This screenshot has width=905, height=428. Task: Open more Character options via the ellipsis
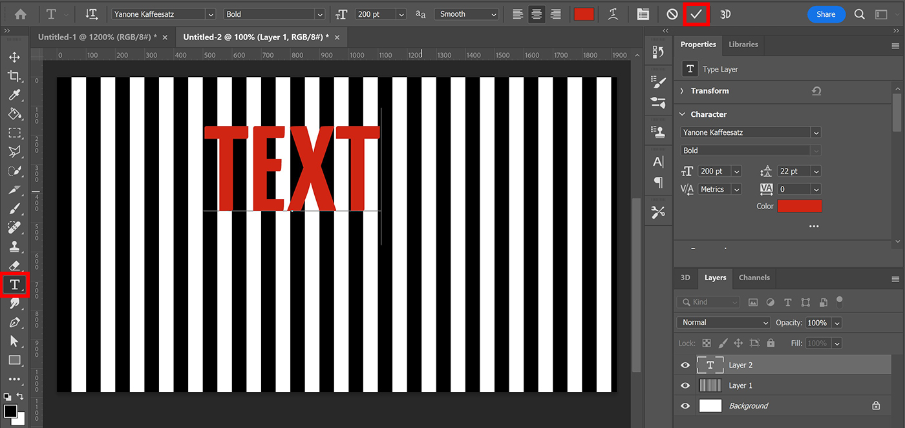coord(813,225)
